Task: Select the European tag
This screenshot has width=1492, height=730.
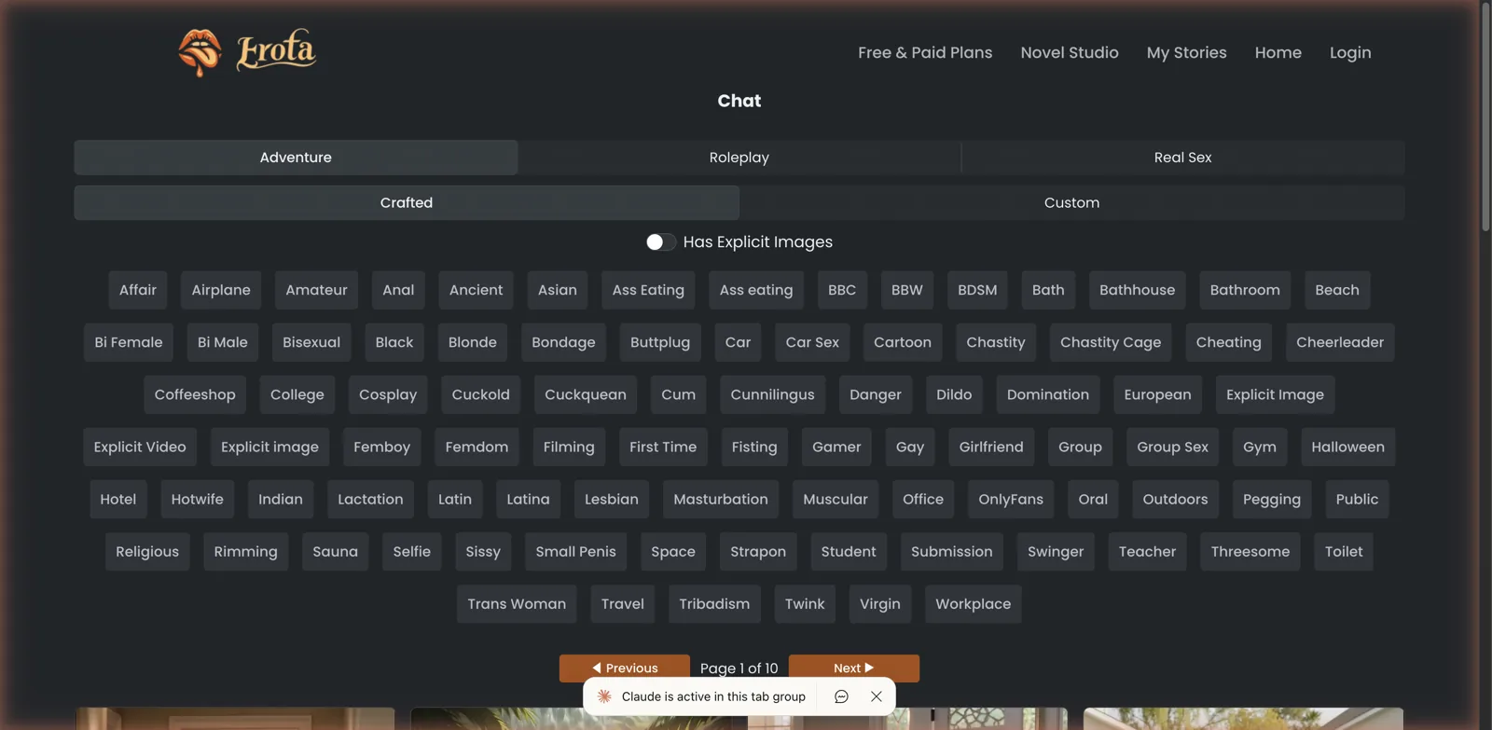Action: click(1157, 394)
